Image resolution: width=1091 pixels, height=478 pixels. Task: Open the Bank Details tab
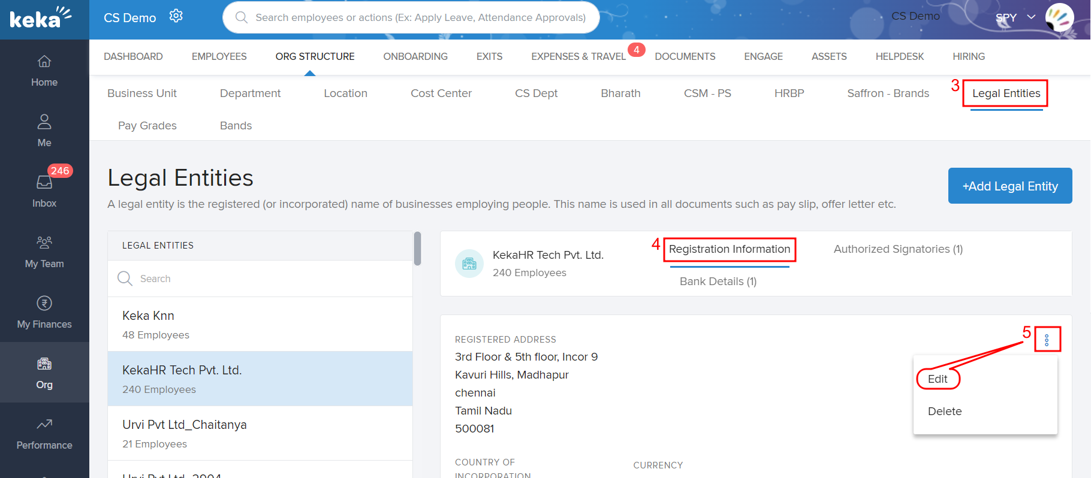[x=718, y=282]
